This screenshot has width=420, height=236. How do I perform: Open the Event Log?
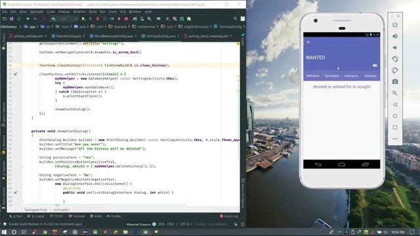point(229,216)
